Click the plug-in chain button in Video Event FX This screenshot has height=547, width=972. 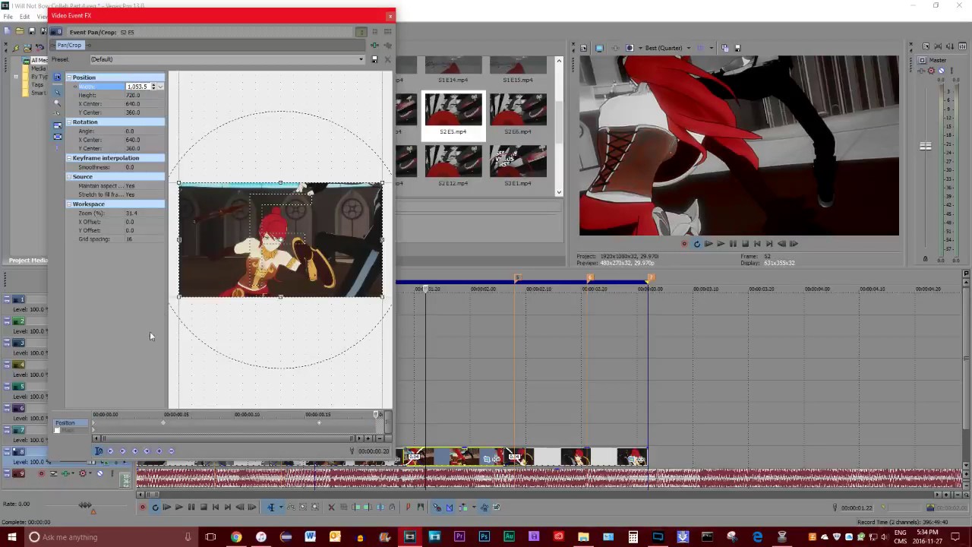(x=374, y=46)
